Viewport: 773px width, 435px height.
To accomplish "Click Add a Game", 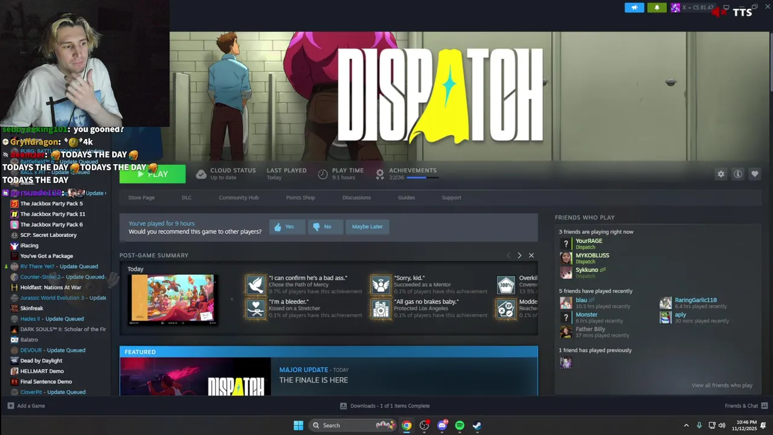I will click(26, 406).
